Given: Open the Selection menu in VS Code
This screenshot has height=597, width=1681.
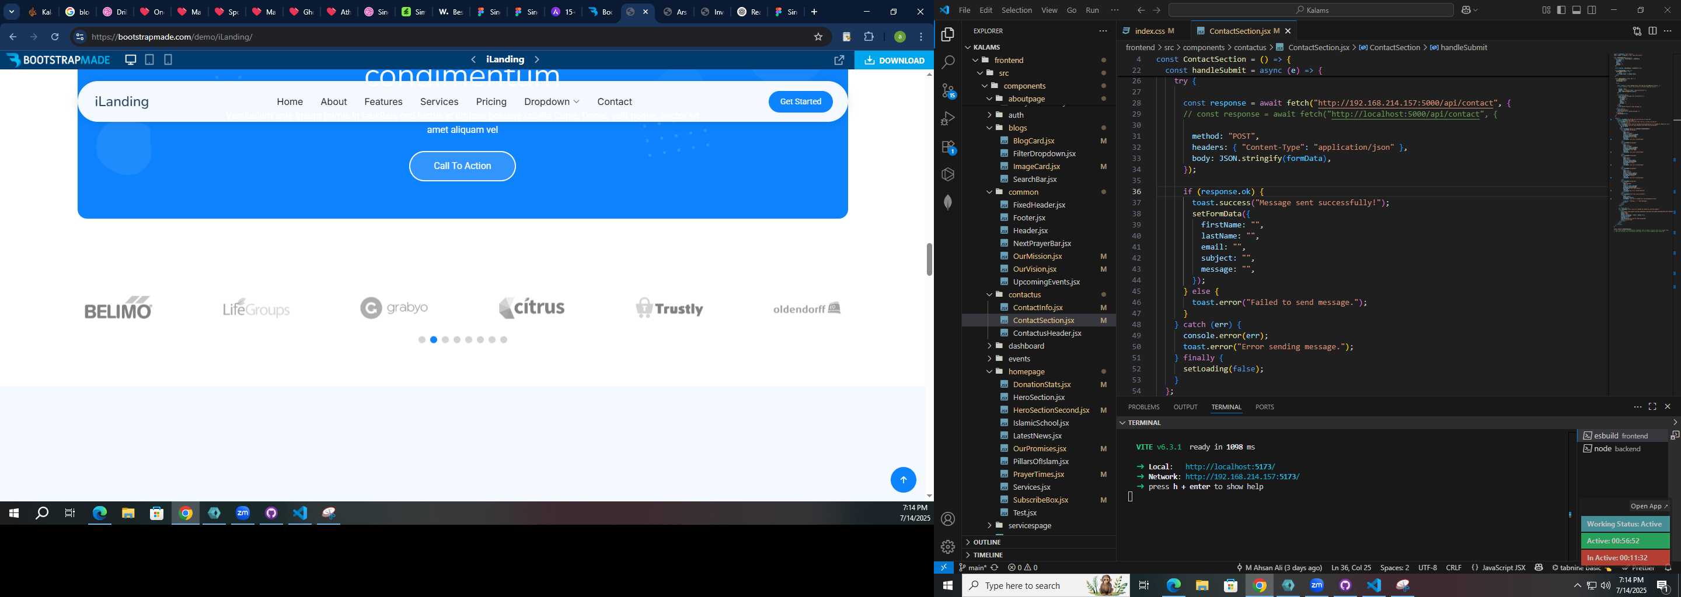Looking at the screenshot, I should click(1017, 10).
